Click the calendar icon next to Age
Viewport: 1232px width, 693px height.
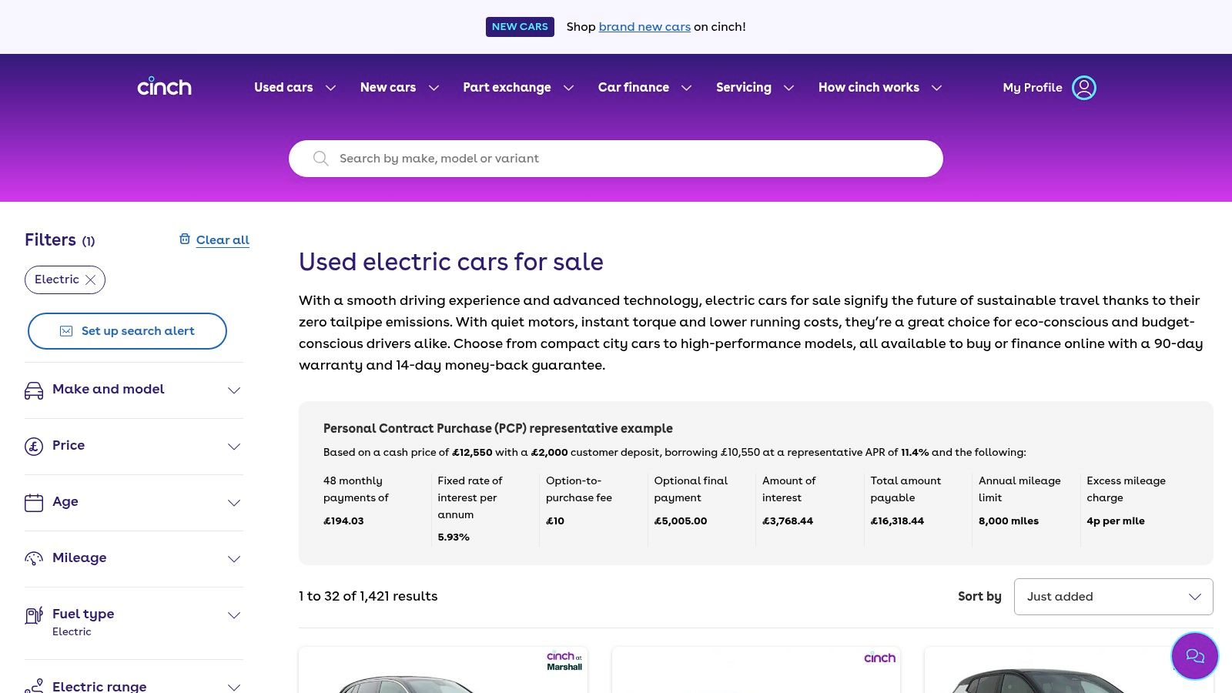pos(34,503)
